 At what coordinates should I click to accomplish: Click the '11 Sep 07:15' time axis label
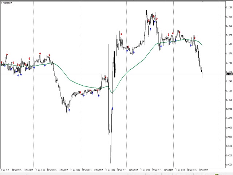(x=52, y=170)
